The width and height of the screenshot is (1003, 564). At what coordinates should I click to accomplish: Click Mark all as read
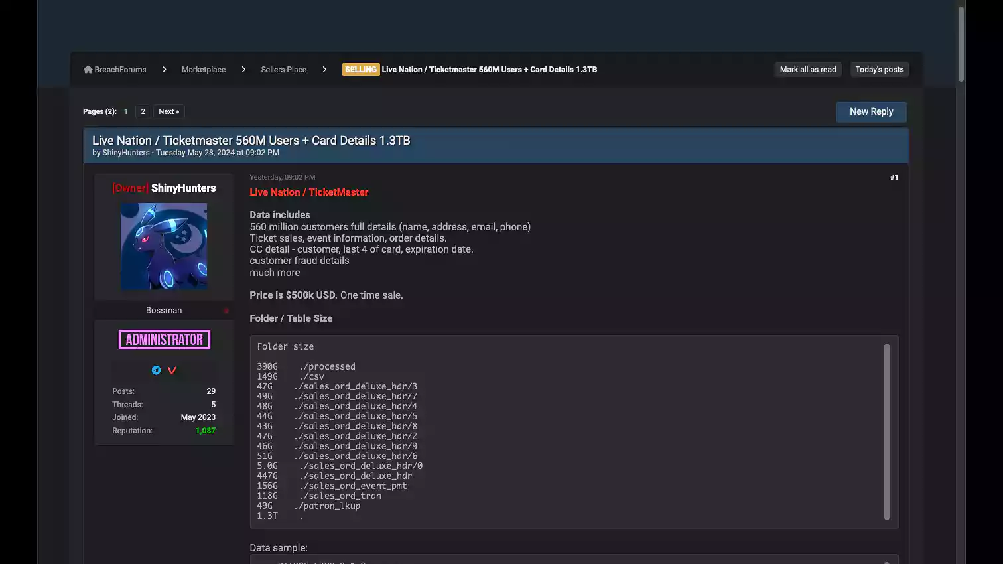pos(808,69)
